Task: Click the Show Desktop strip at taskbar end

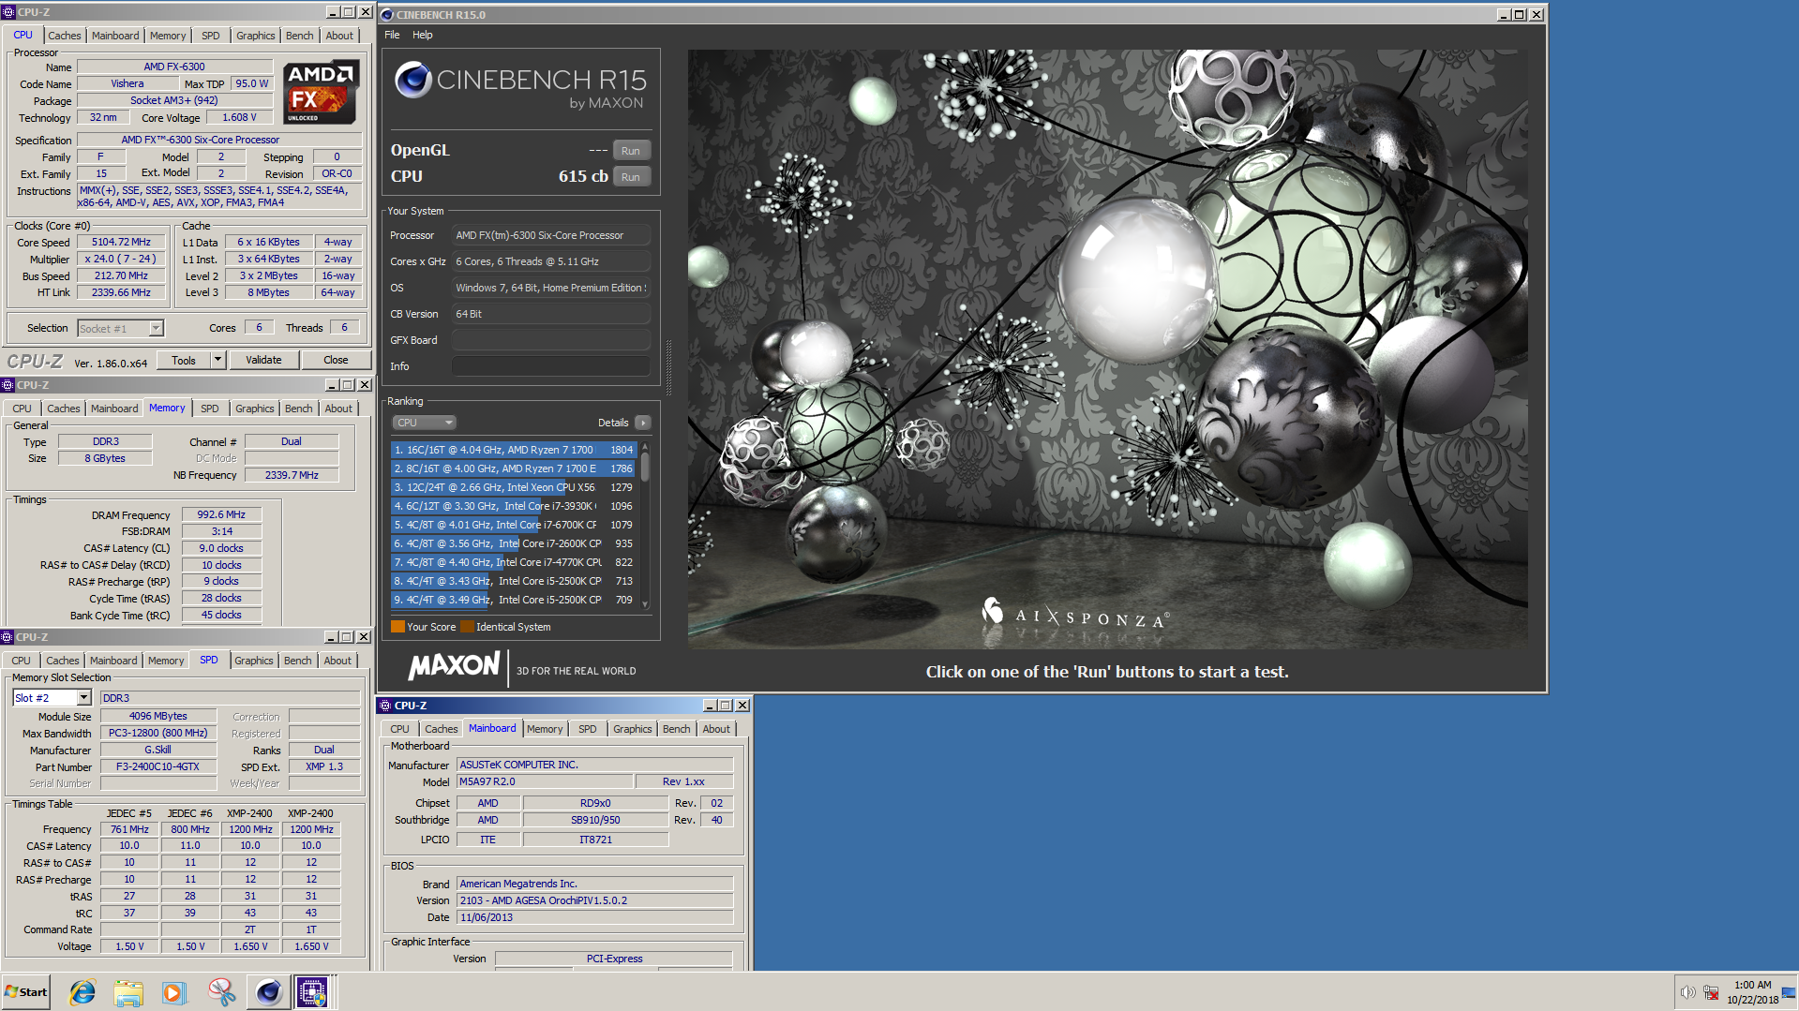Action: click(x=1790, y=992)
